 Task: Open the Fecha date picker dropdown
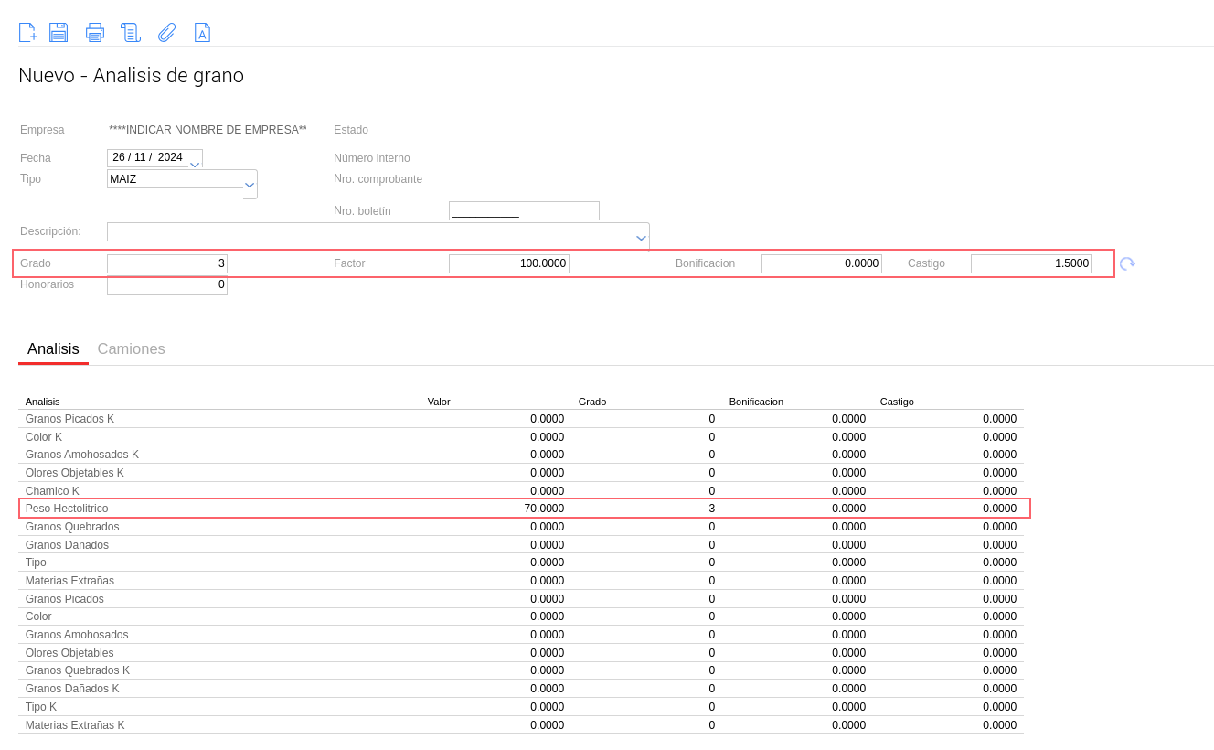[x=195, y=164]
